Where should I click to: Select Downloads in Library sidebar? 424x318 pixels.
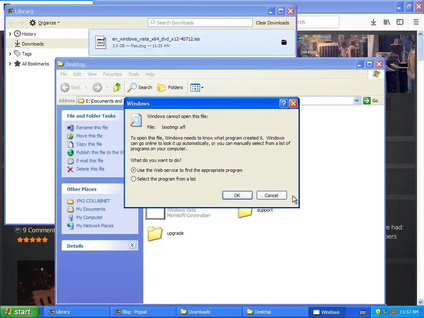point(32,44)
